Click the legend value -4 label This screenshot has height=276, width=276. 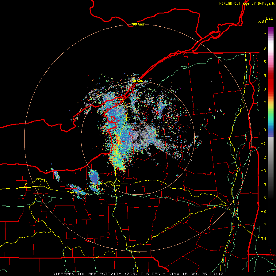pos(263,184)
